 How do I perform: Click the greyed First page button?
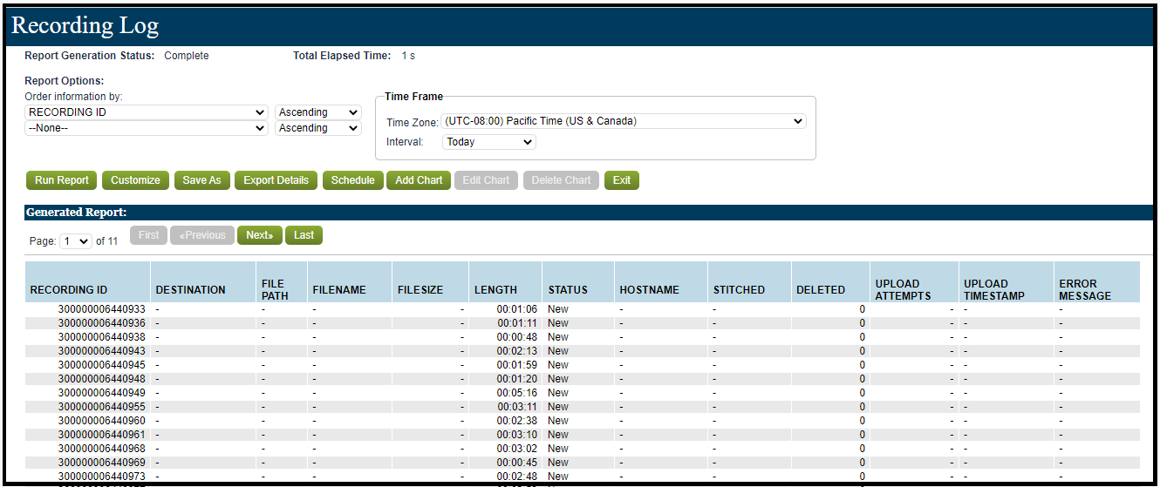pyautogui.click(x=149, y=235)
